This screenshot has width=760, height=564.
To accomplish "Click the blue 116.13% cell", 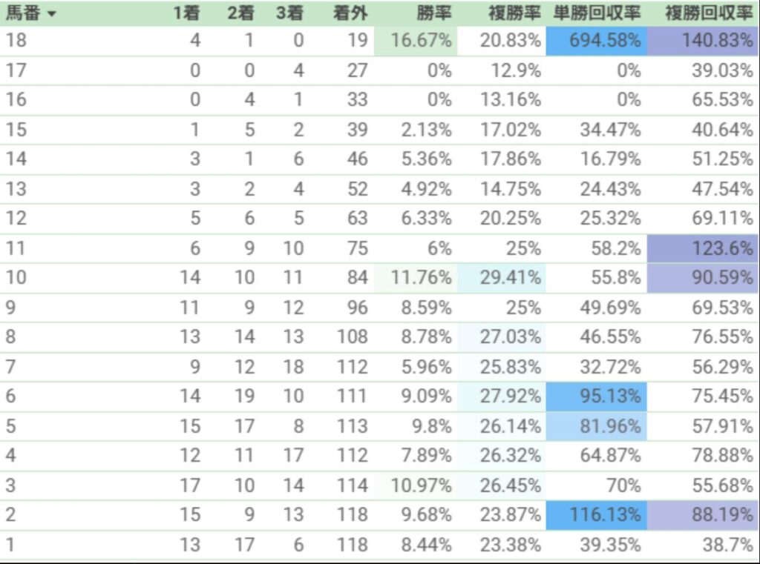I will [x=596, y=515].
